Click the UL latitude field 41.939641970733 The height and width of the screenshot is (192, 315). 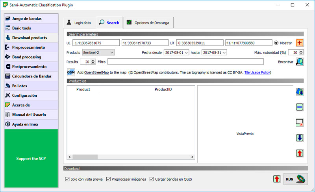tap(145, 43)
